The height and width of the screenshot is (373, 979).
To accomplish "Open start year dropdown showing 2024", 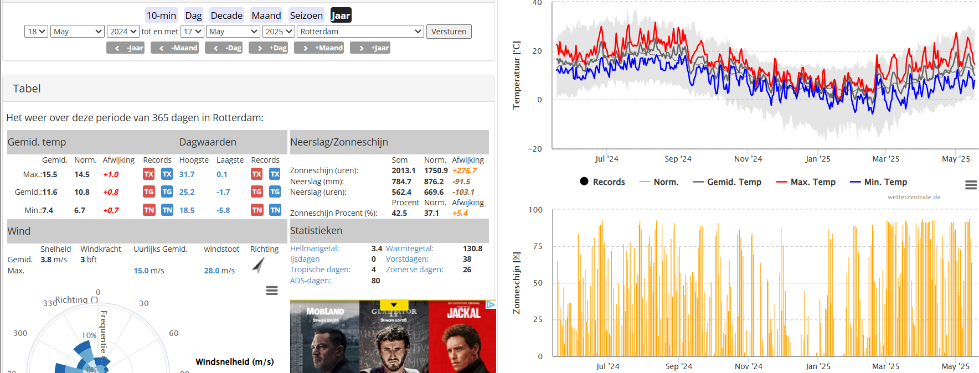I will (x=123, y=32).
